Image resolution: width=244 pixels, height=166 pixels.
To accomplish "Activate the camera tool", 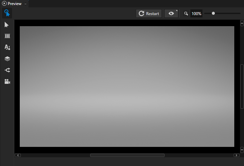I will coord(7,81).
